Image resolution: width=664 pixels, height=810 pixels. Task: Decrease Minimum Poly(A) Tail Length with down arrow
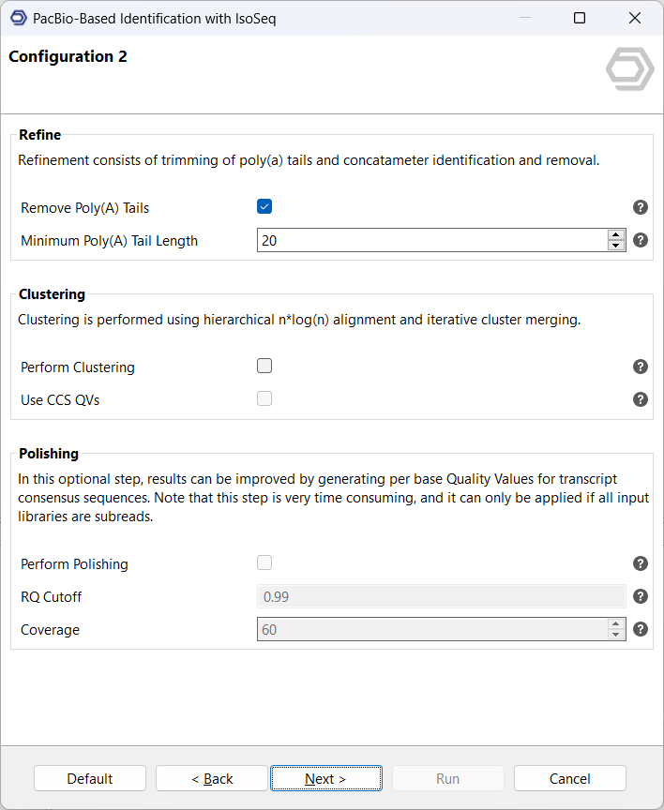616,246
